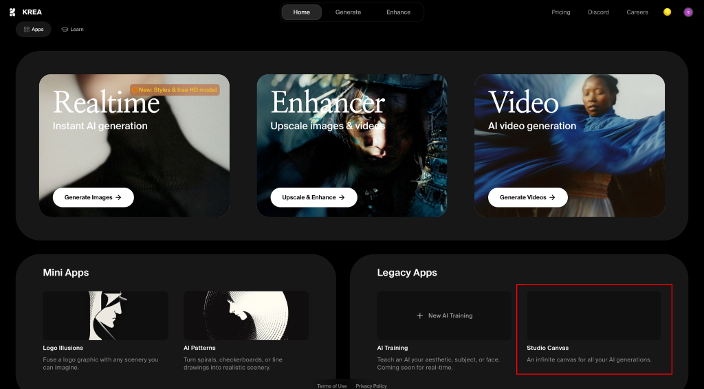Open the purple user avatar
The height and width of the screenshot is (389, 704).
coord(687,12)
